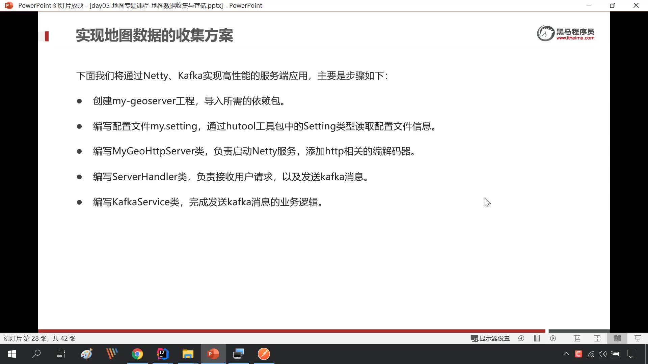648x364 pixels.
Task: Restore down the PowerPoint window
Action: 613,5
